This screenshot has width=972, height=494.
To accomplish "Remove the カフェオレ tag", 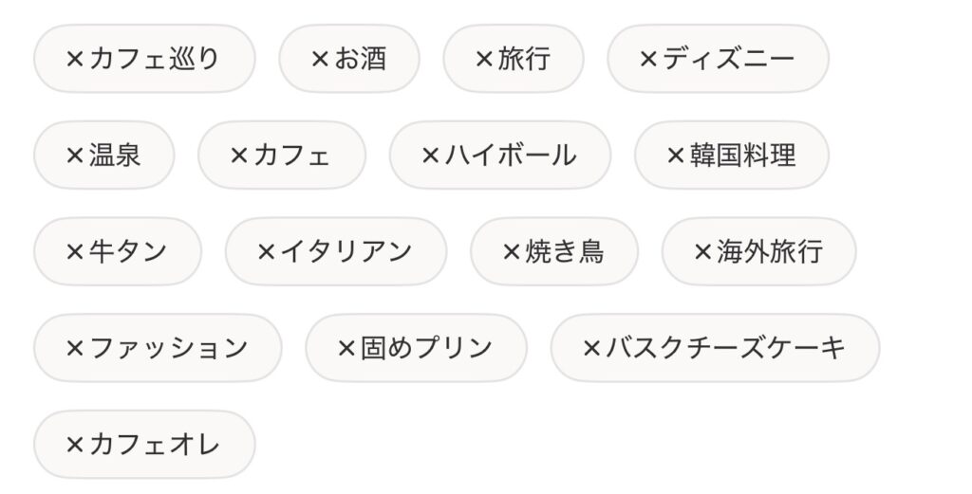I will point(75,444).
